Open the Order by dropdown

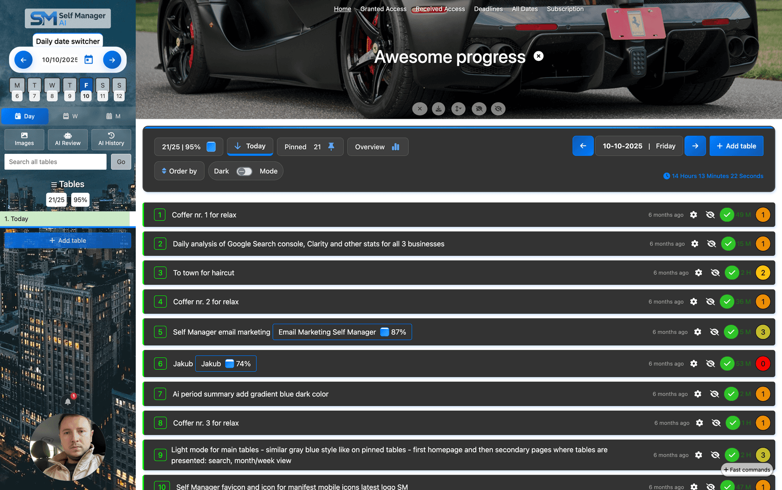tap(179, 171)
